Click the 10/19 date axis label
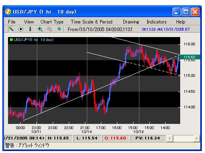This screenshot has width=205, height=153. click(x=139, y=132)
